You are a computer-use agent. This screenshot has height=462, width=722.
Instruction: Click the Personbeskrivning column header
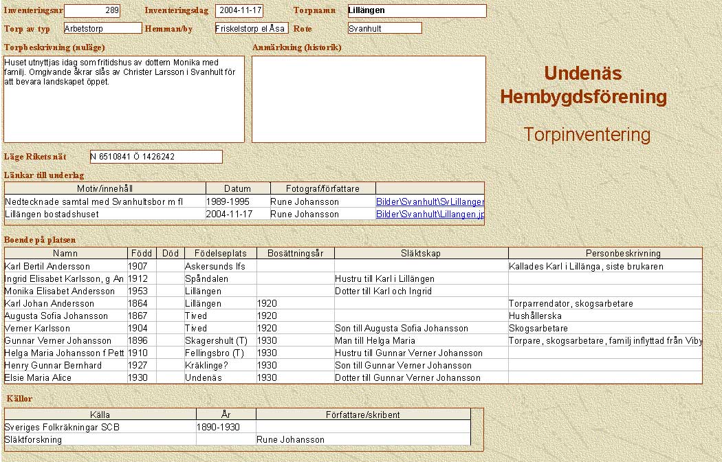point(605,254)
